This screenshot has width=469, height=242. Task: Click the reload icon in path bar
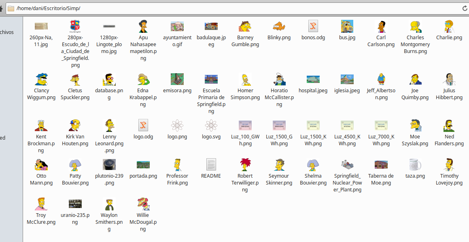point(465,8)
